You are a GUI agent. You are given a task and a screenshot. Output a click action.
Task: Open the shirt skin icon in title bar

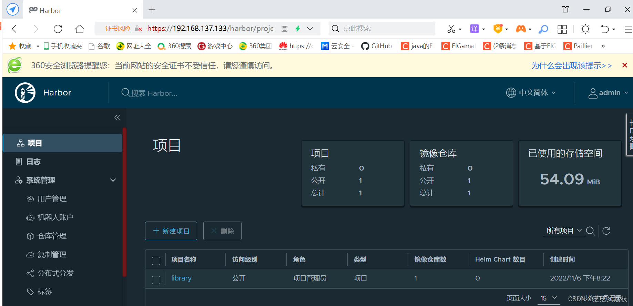(565, 9)
